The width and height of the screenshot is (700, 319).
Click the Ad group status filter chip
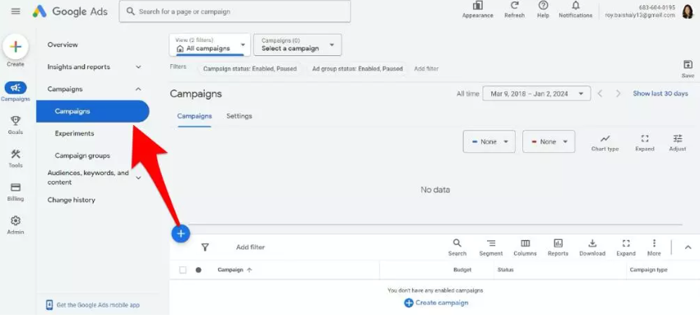pos(357,69)
